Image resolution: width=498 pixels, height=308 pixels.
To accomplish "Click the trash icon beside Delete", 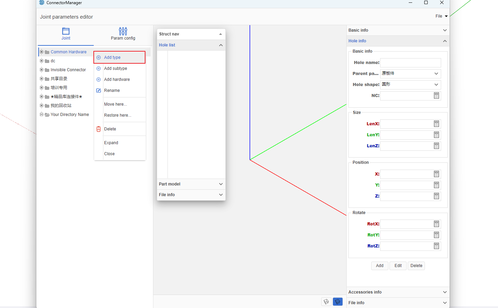I will pyautogui.click(x=99, y=129).
